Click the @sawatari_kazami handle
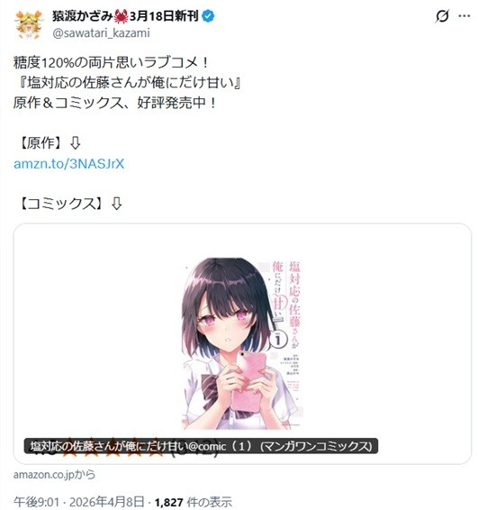478x510 pixels. (101, 33)
